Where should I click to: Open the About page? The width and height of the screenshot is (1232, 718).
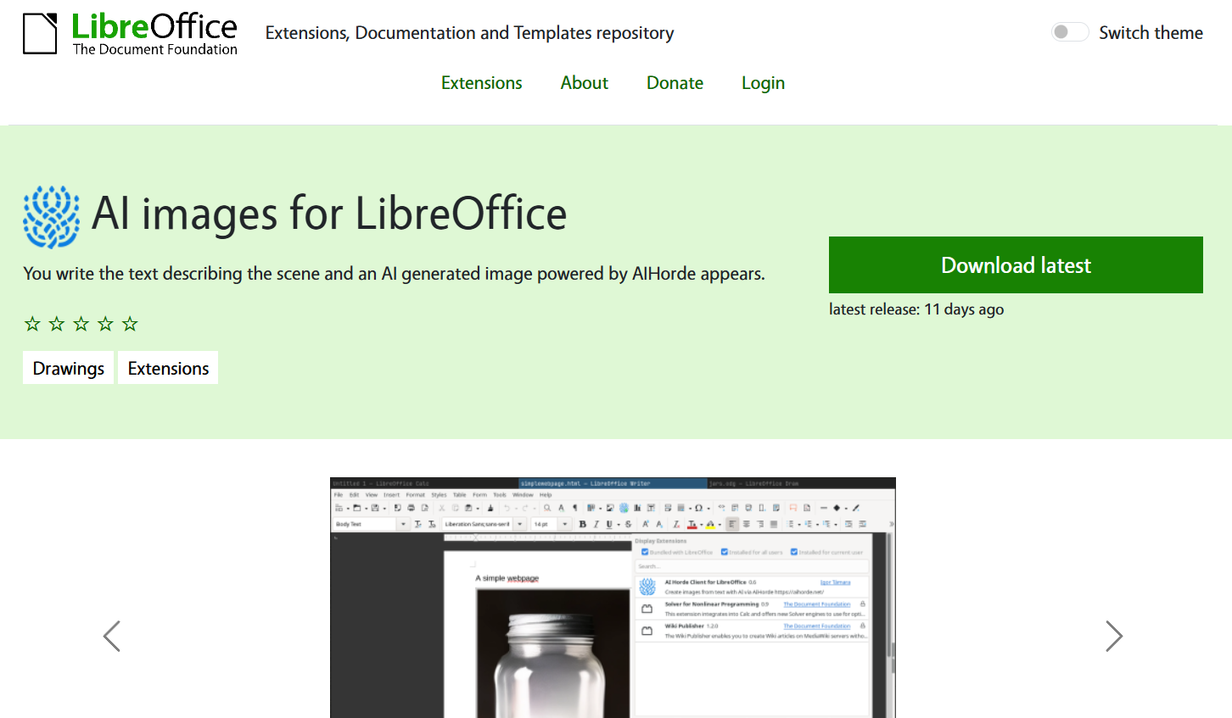pos(584,83)
